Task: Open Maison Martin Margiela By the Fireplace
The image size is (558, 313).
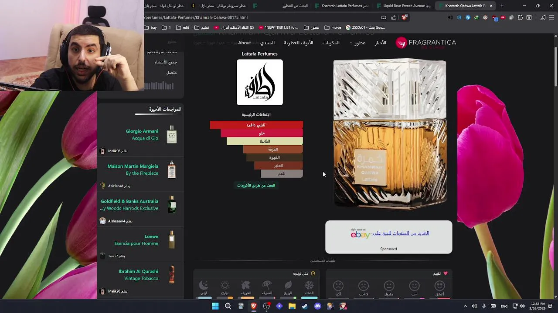Action: click(133, 170)
